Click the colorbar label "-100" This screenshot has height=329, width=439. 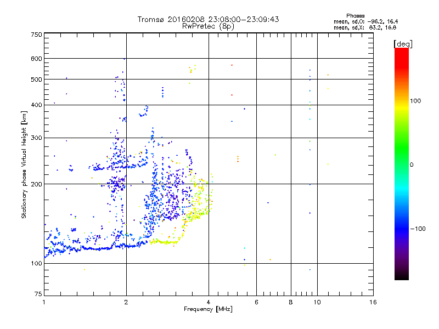[x=418, y=229]
